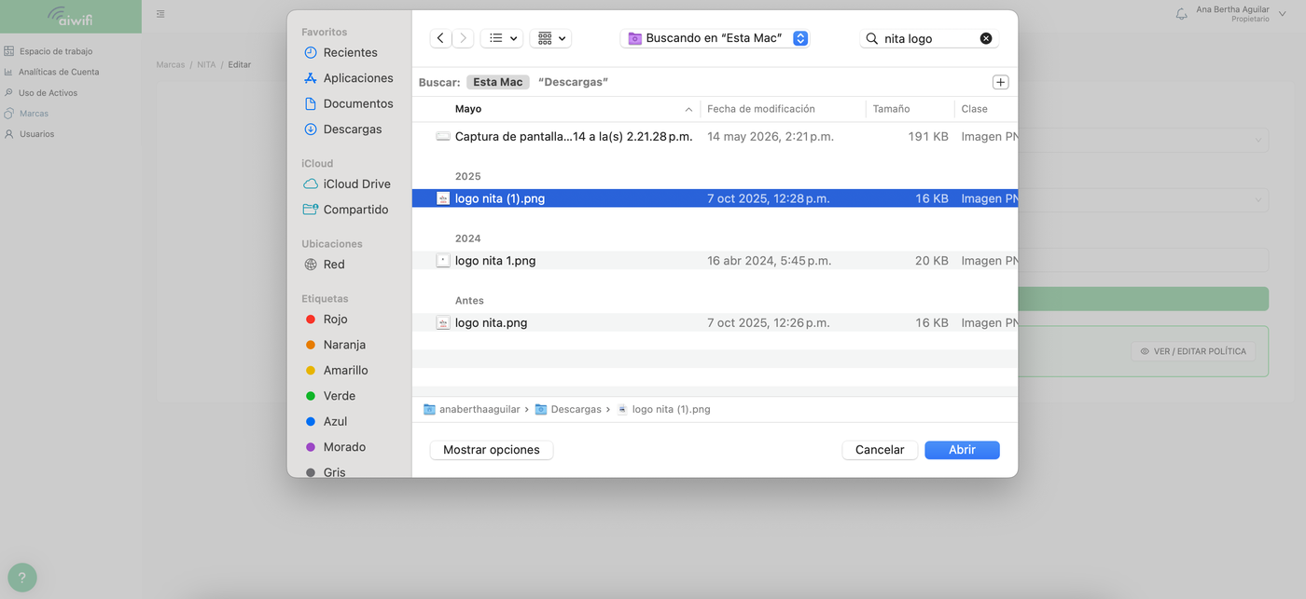Switch search scope to "Descargas"
The height and width of the screenshot is (599, 1306).
click(573, 82)
